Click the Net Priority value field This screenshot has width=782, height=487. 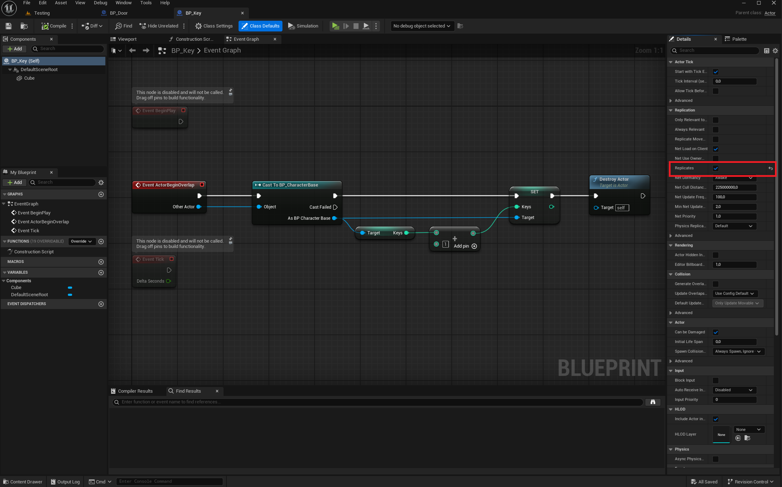click(734, 217)
